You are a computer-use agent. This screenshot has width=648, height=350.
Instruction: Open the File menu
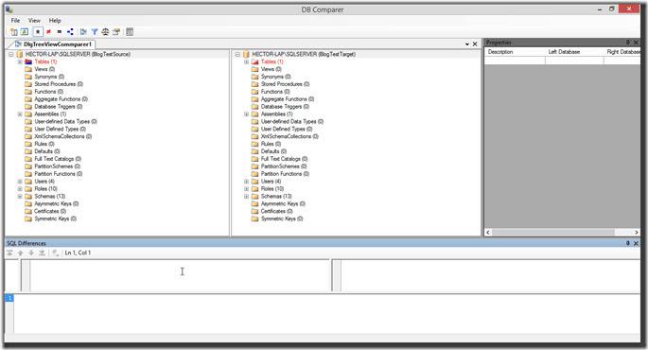coord(15,20)
